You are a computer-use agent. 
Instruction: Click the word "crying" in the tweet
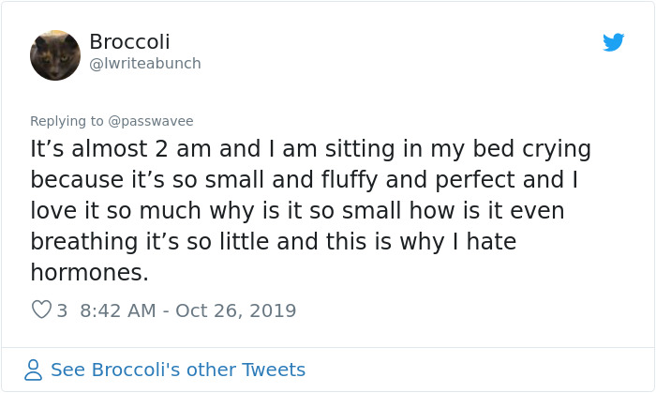[558, 149]
